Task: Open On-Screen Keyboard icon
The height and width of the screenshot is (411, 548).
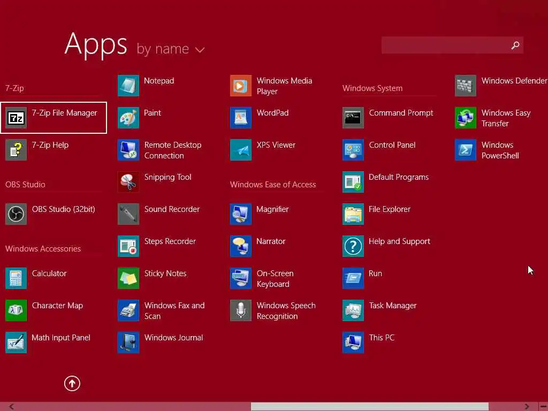Action: [x=241, y=278]
